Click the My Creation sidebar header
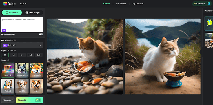Image resolution: width=213 pixels, height=105 pixels. [208, 11]
